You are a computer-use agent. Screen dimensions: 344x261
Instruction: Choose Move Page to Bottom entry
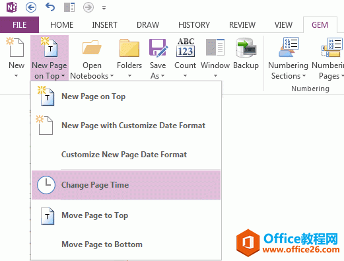tap(126, 244)
